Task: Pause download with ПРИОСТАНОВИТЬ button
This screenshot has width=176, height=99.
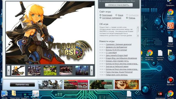Action: [119, 5]
